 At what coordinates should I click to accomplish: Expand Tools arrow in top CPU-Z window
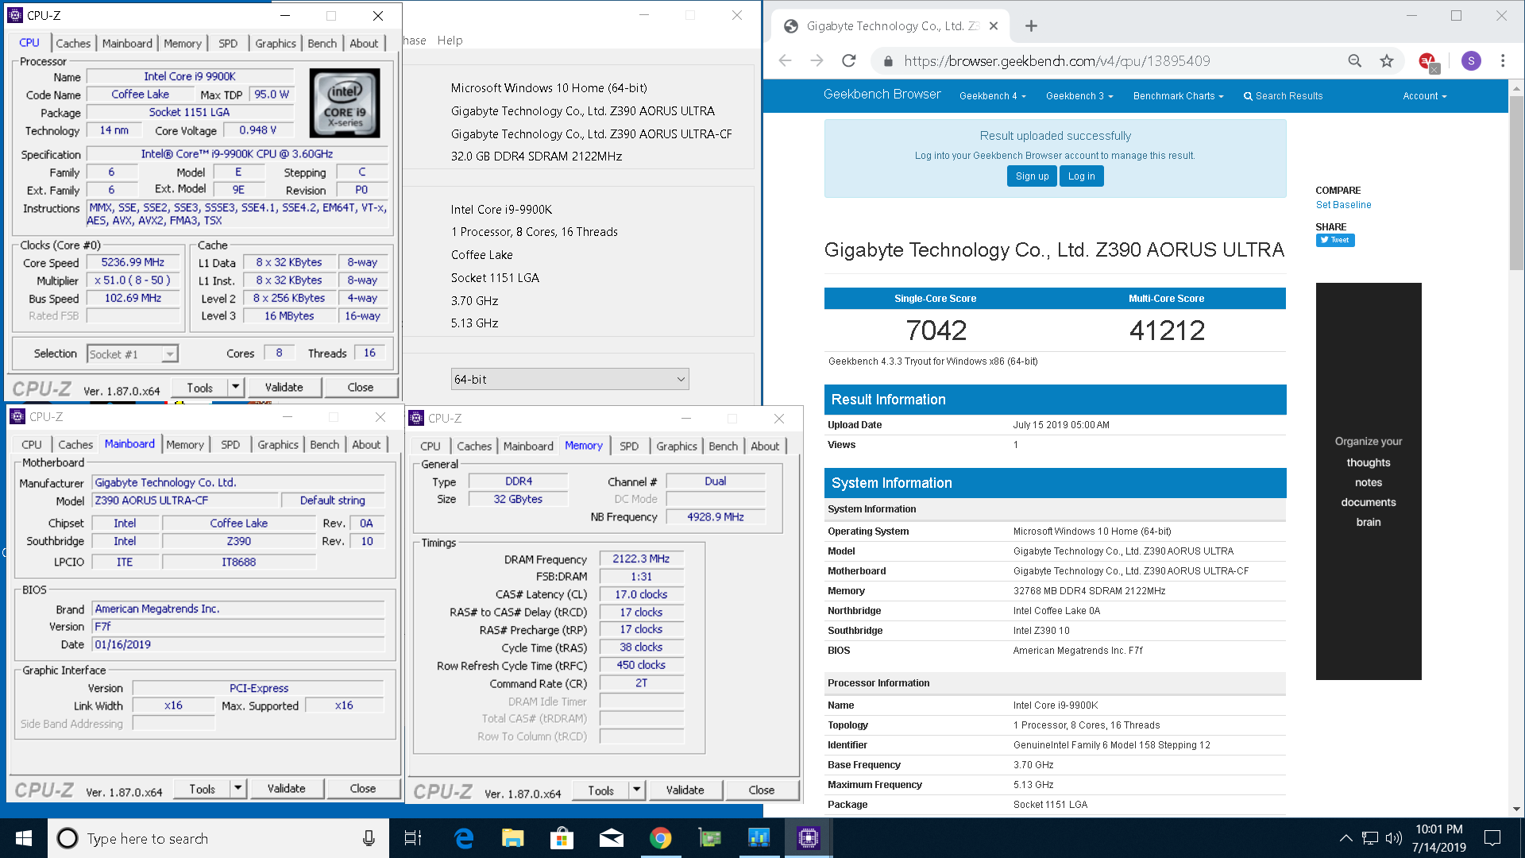[235, 388]
